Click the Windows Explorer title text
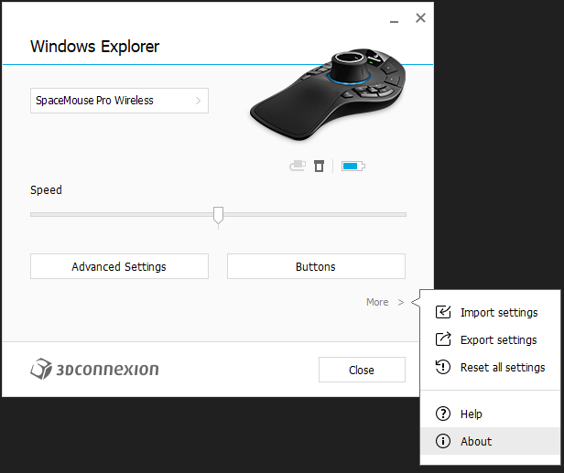564x473 pixels. 95,47
